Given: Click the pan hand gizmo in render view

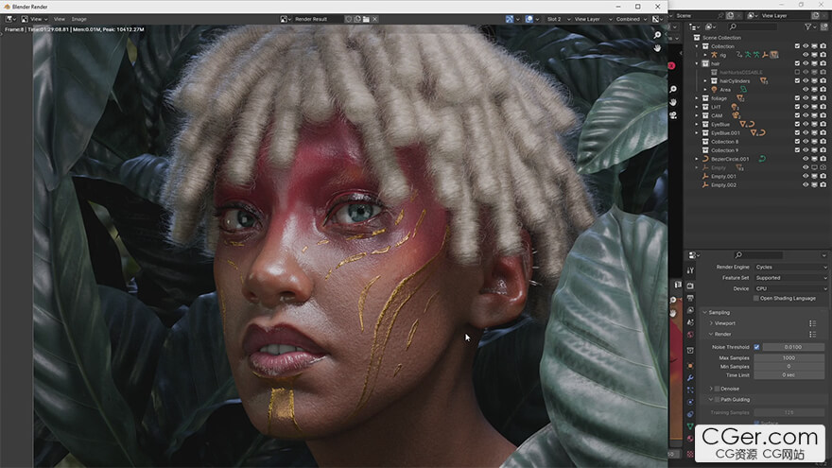Looking at the screenshot, I should 657,48.
